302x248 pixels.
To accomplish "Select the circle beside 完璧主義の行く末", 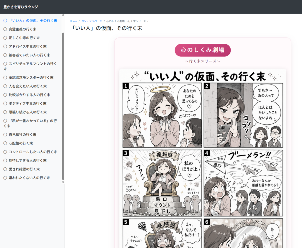I will [5, 29].
